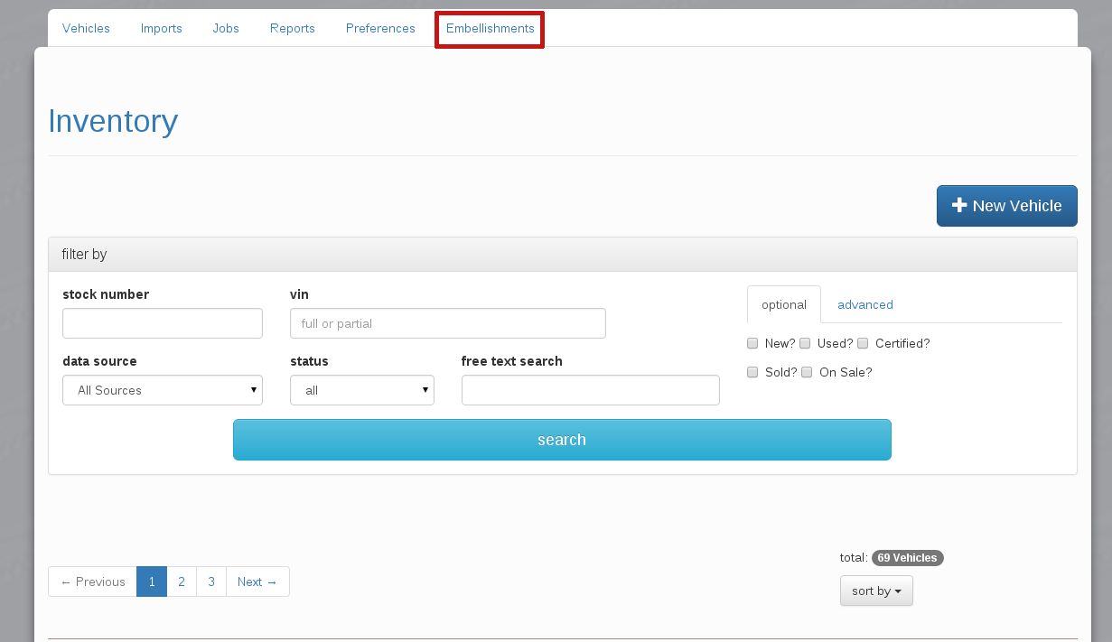Viewport: 1112px width, 642px height.
Task: Switch to the advanced tab
Action: tap(864, 305)
